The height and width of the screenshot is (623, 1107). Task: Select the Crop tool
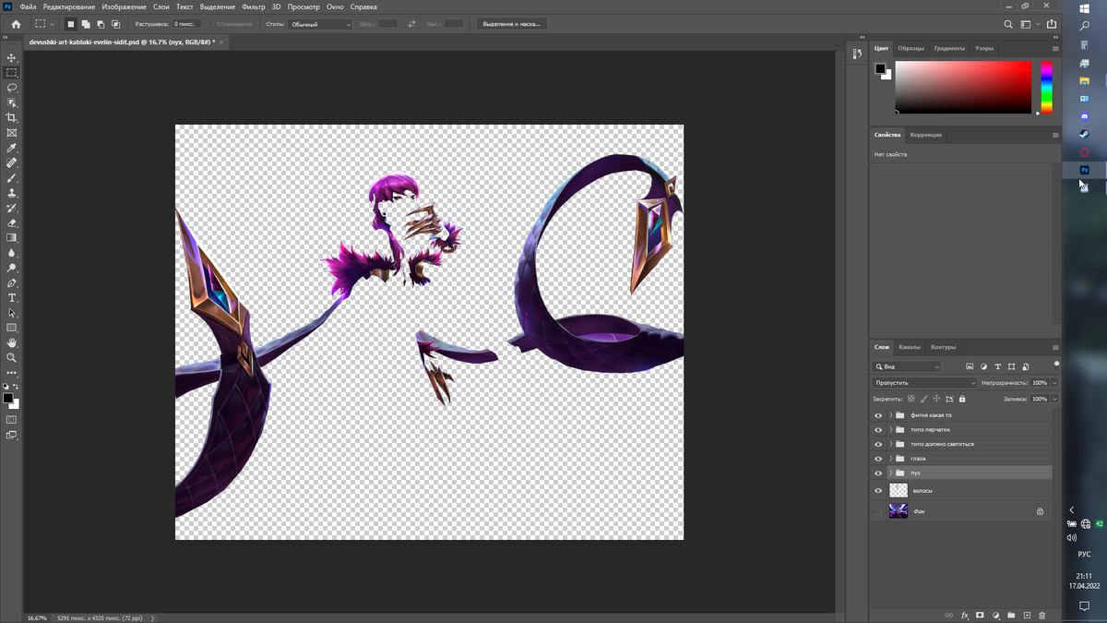pos(12,118)
